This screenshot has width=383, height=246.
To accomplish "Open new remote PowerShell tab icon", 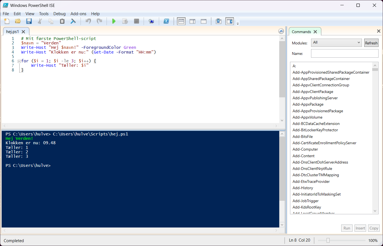I will 151,21.
